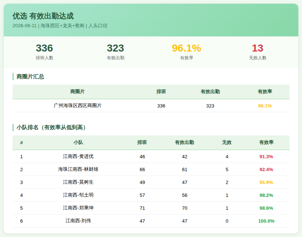Select team name 海珠江南西-林财雄
Screen dimensions: 302x237
tap(78, 169)
